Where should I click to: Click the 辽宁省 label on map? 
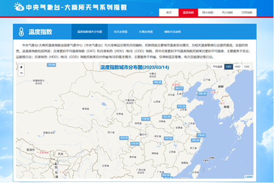click(207, 80)
